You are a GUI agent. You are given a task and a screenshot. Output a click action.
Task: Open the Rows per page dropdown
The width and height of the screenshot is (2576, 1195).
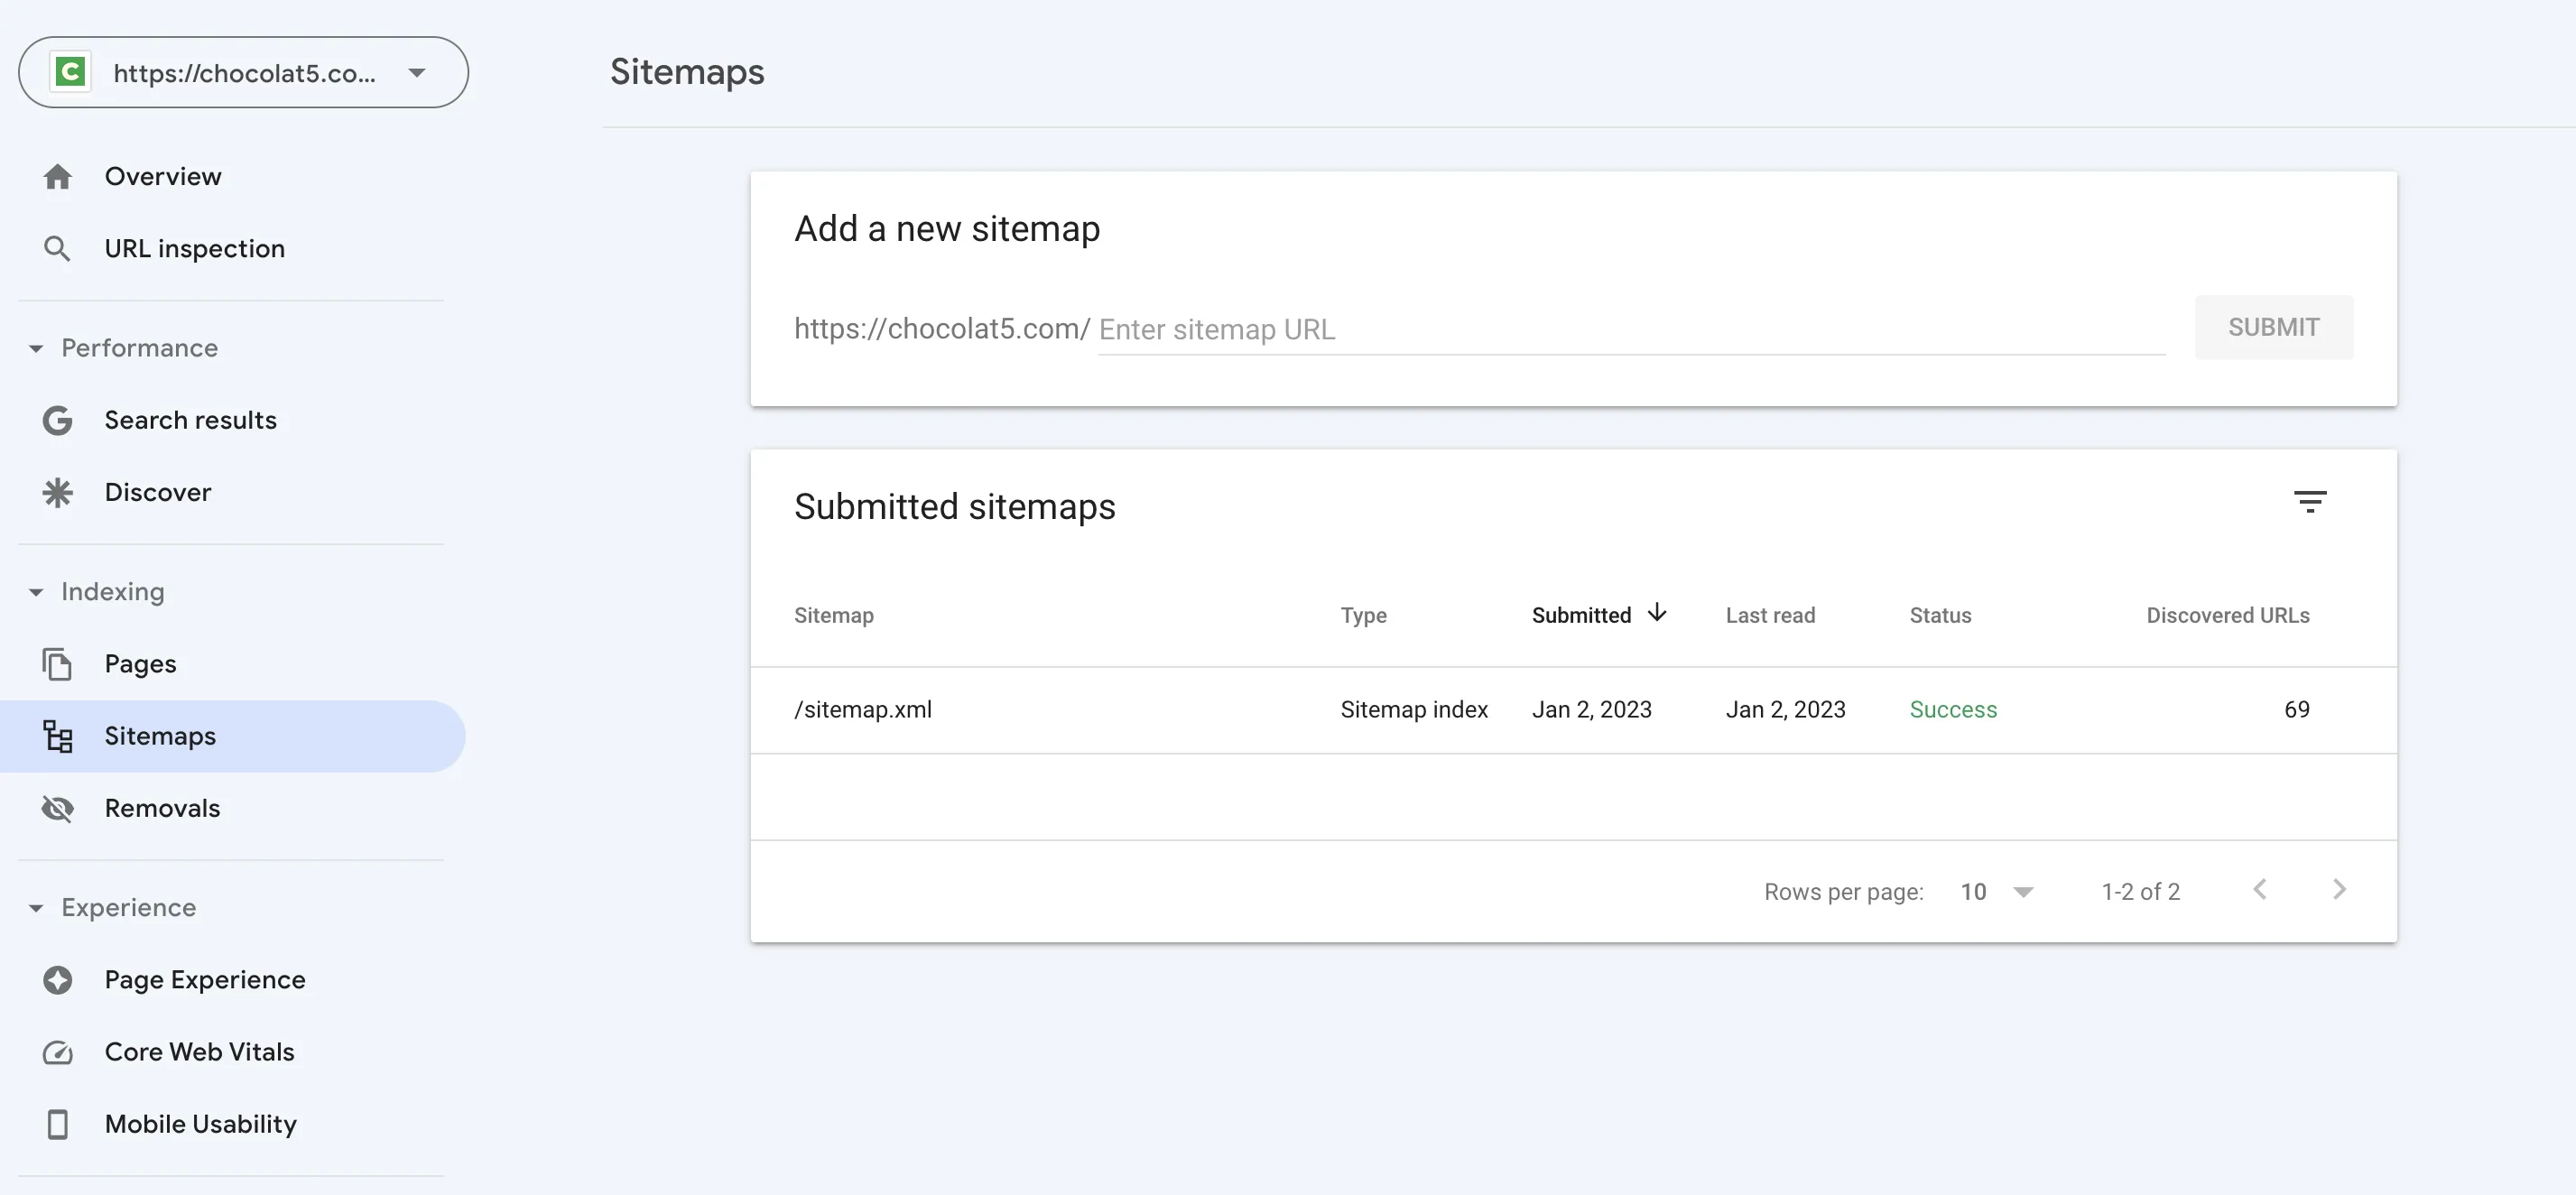[x=1996, y=892]
